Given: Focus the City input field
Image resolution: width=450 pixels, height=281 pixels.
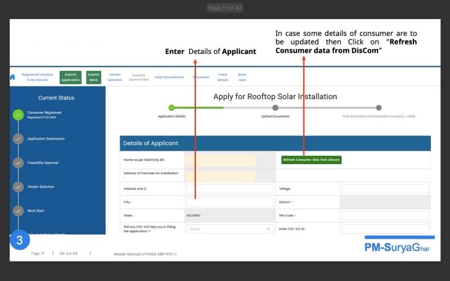Looking at the screenshot, I should tap(229, 202).
